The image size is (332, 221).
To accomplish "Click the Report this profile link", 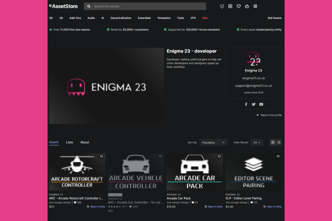I will point(270,115).
